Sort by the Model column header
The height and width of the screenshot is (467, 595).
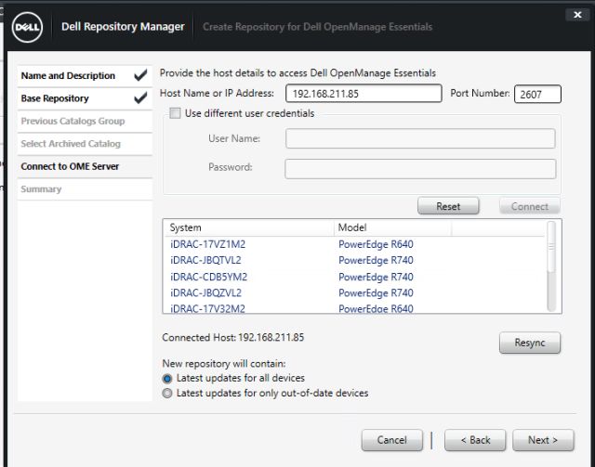click(x=392, y=227)
